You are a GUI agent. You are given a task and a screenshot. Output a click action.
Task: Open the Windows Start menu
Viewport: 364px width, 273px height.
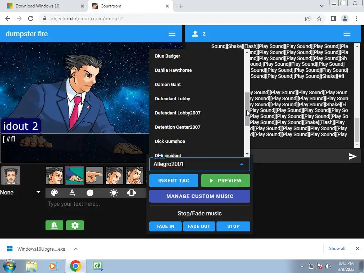[x=9, y=266]
